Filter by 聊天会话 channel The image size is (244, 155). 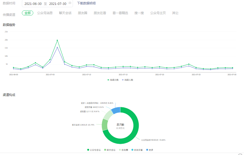pyautogui.click(x=65, y=13)
